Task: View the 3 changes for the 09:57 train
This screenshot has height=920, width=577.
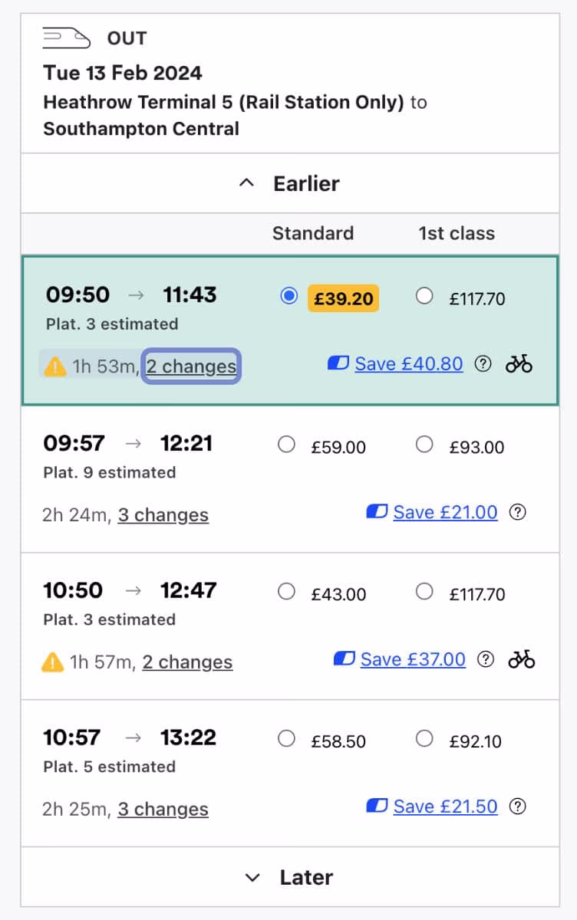Action: [x=163, y=515]
